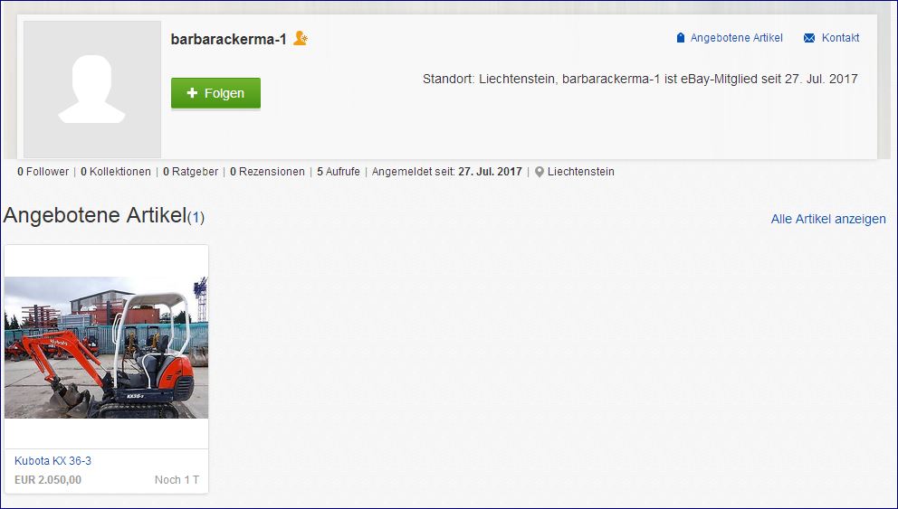898x509 pixels.
Task: Click the Standort membership info line
Action: pos(640,79)
